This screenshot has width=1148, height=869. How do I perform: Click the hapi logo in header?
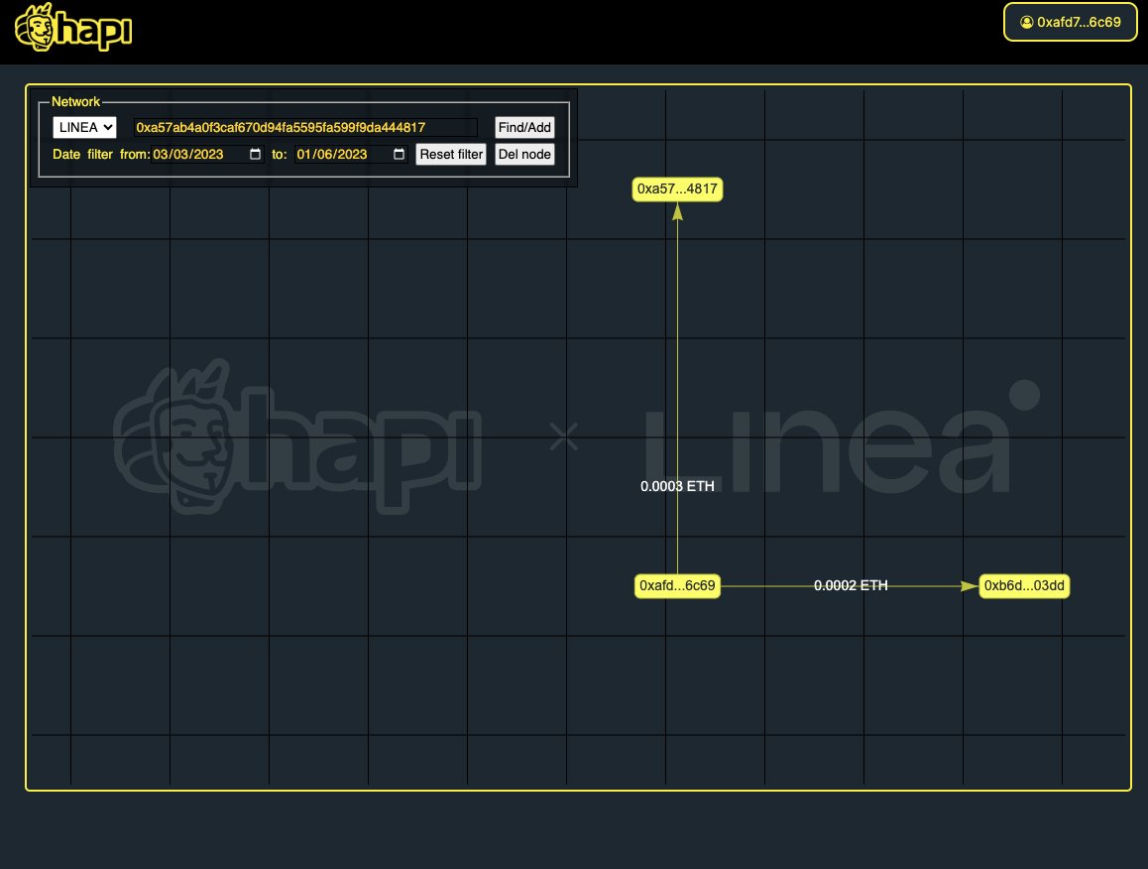pyautogui.click(x=73, y=27)
